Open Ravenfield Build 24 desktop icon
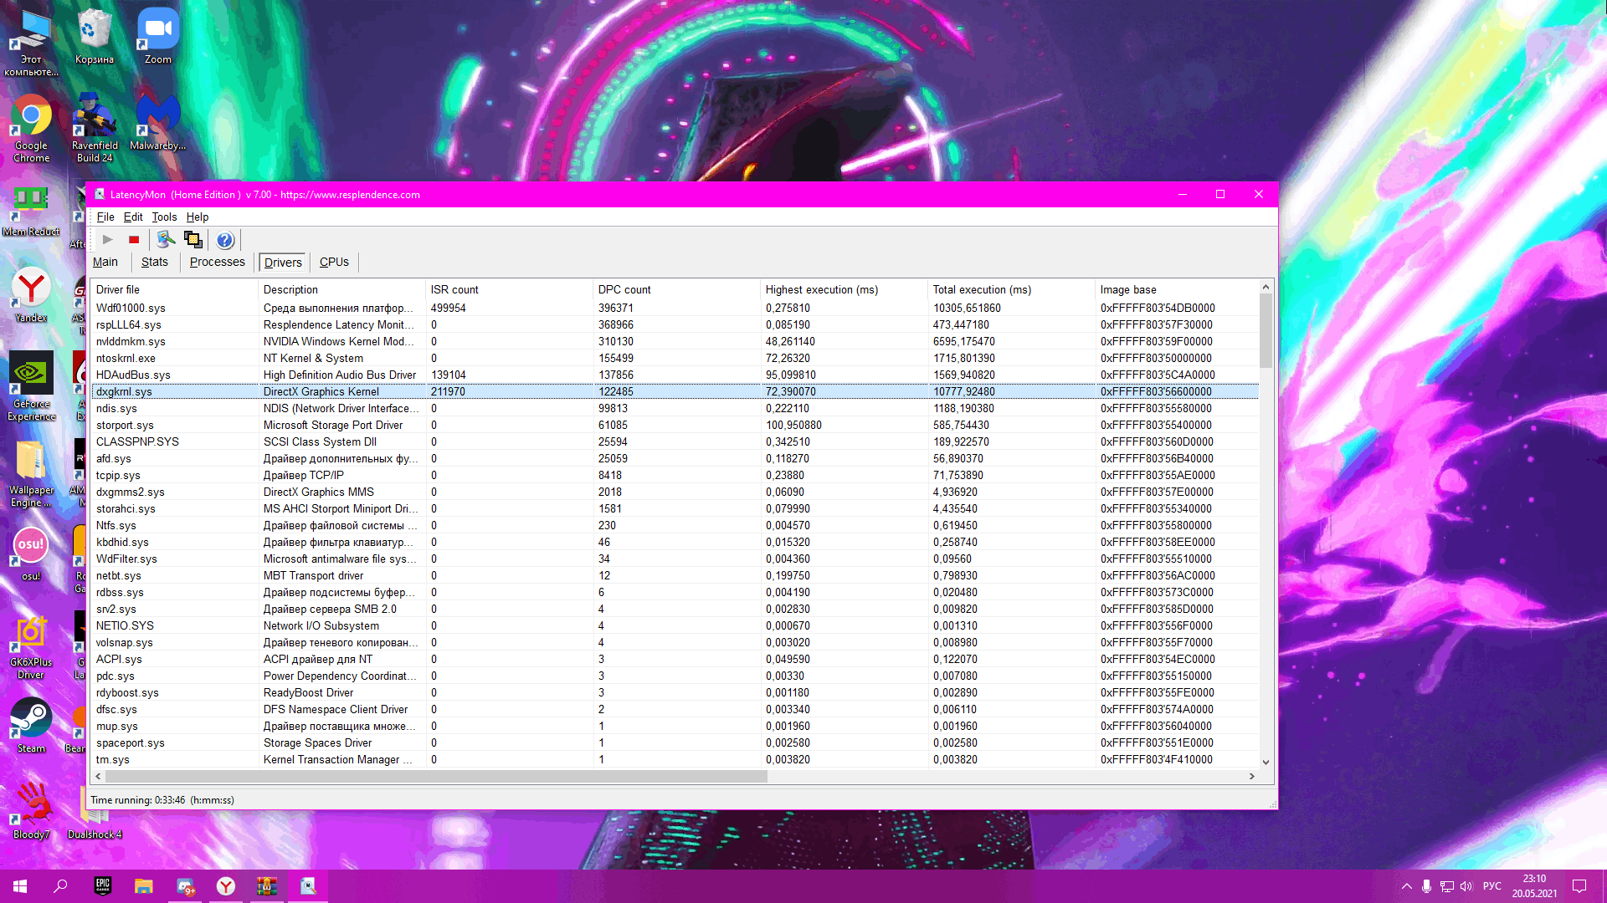Image resolution: width=1607 pixels, height=903 pixels. click(95, 130)
